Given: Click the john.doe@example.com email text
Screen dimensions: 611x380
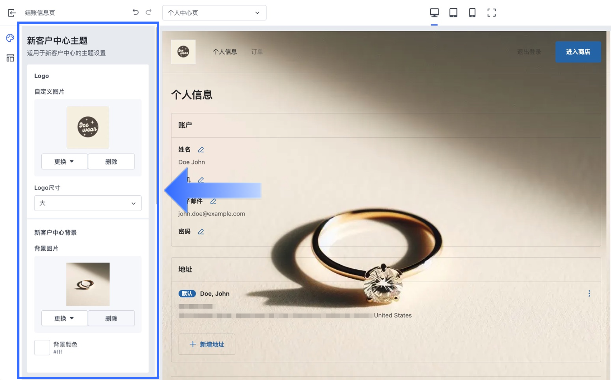Looking at the screenshot, I should (212, 214).
